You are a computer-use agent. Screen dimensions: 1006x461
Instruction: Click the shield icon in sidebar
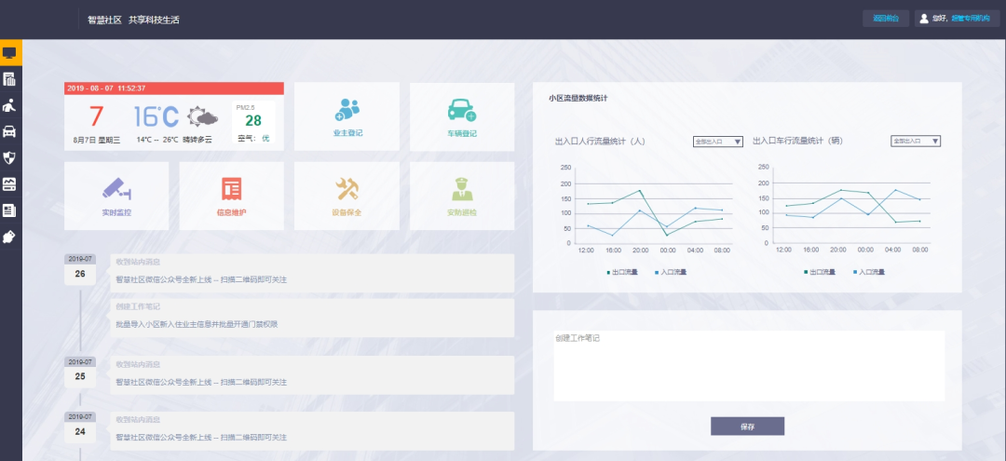pyautogui.click(x=10, y=157)
